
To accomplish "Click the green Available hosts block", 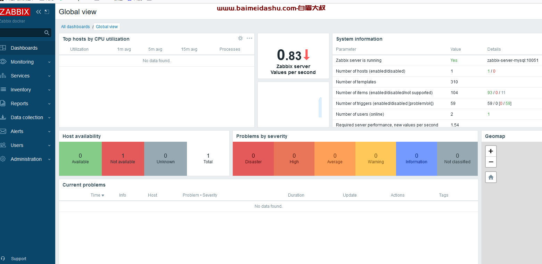I will click(80, 159).
